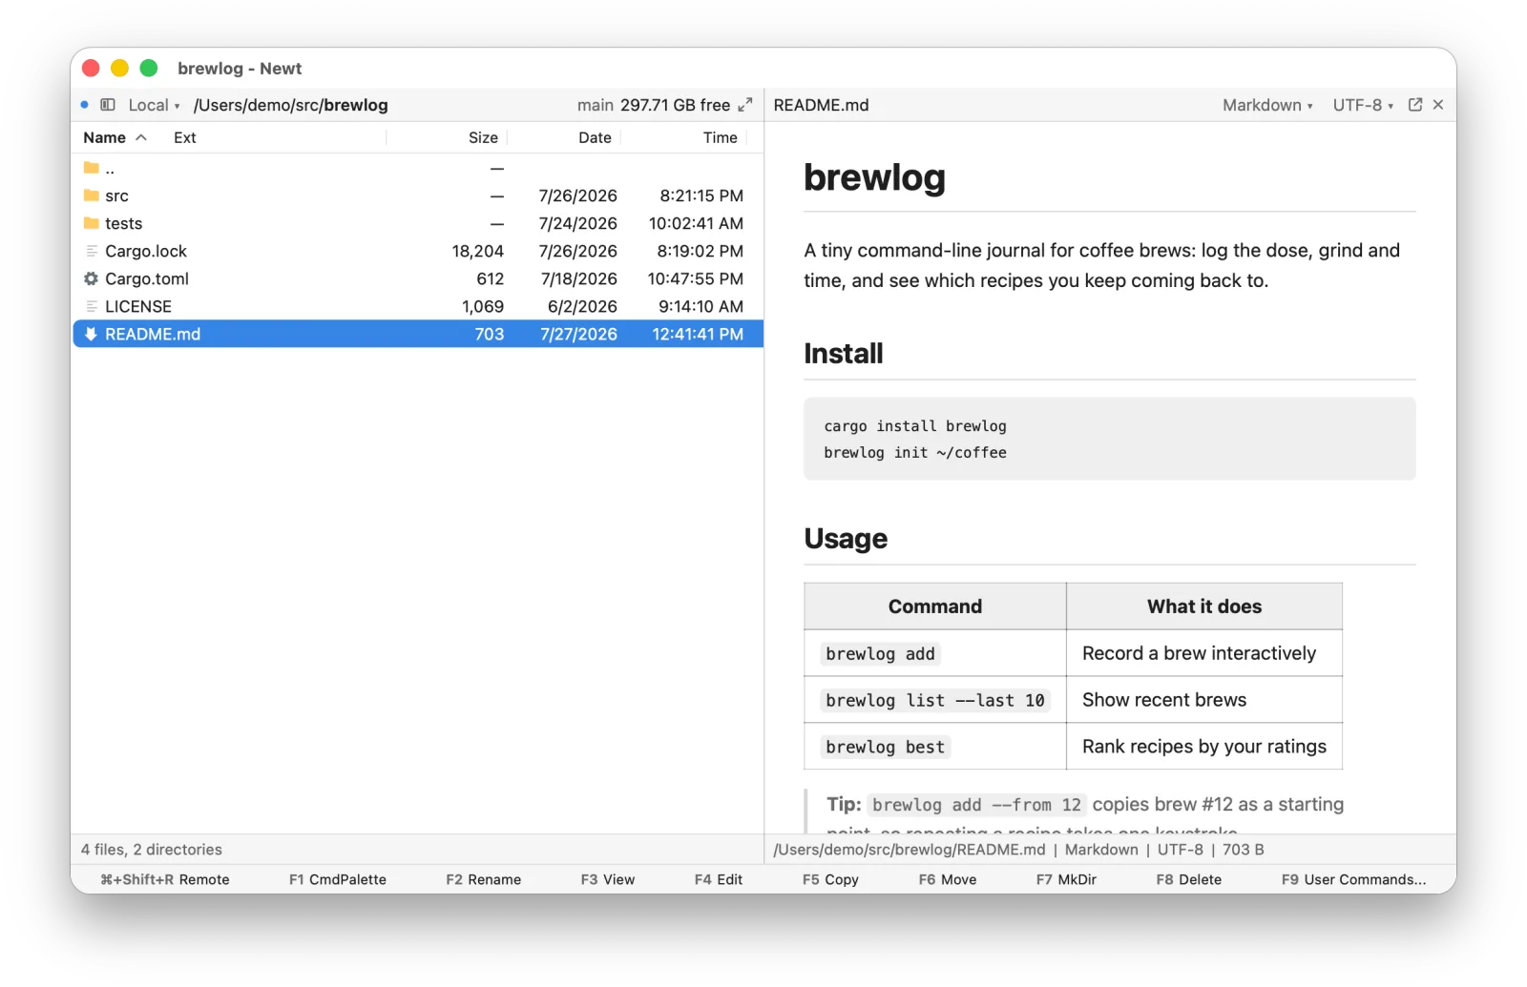Click the Usage heading

coord(846,539)
